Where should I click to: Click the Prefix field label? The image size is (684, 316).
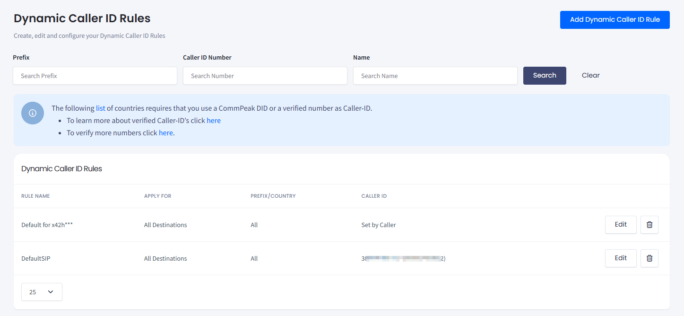(x=21, y=58)
